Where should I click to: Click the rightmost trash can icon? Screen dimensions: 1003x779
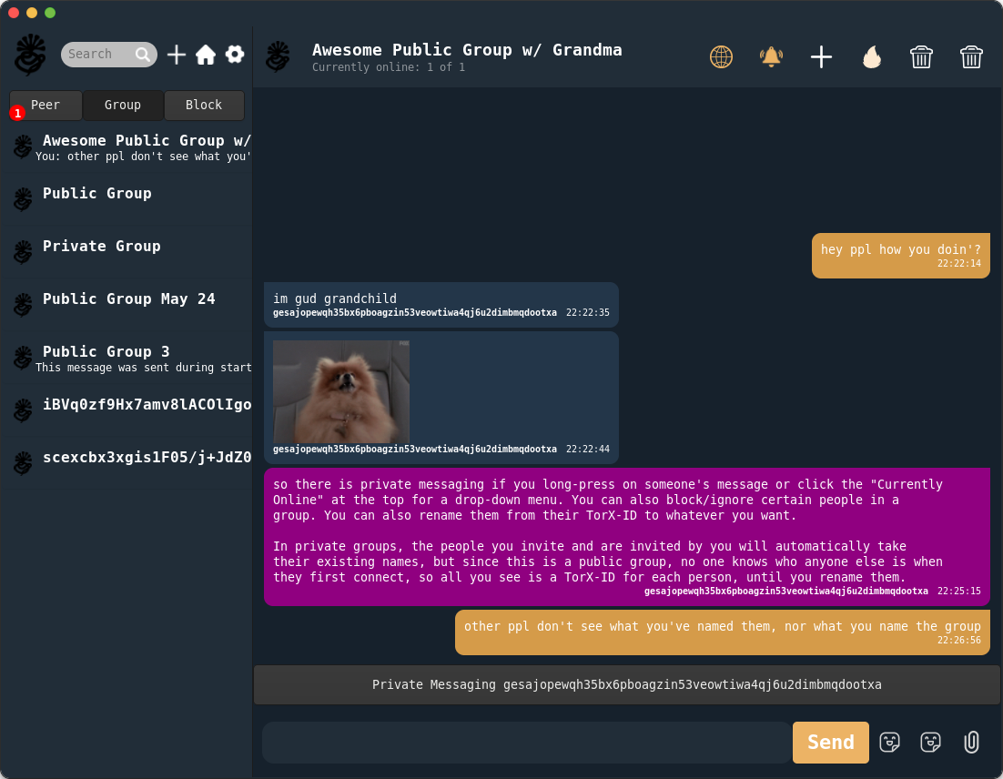point(971,57)
